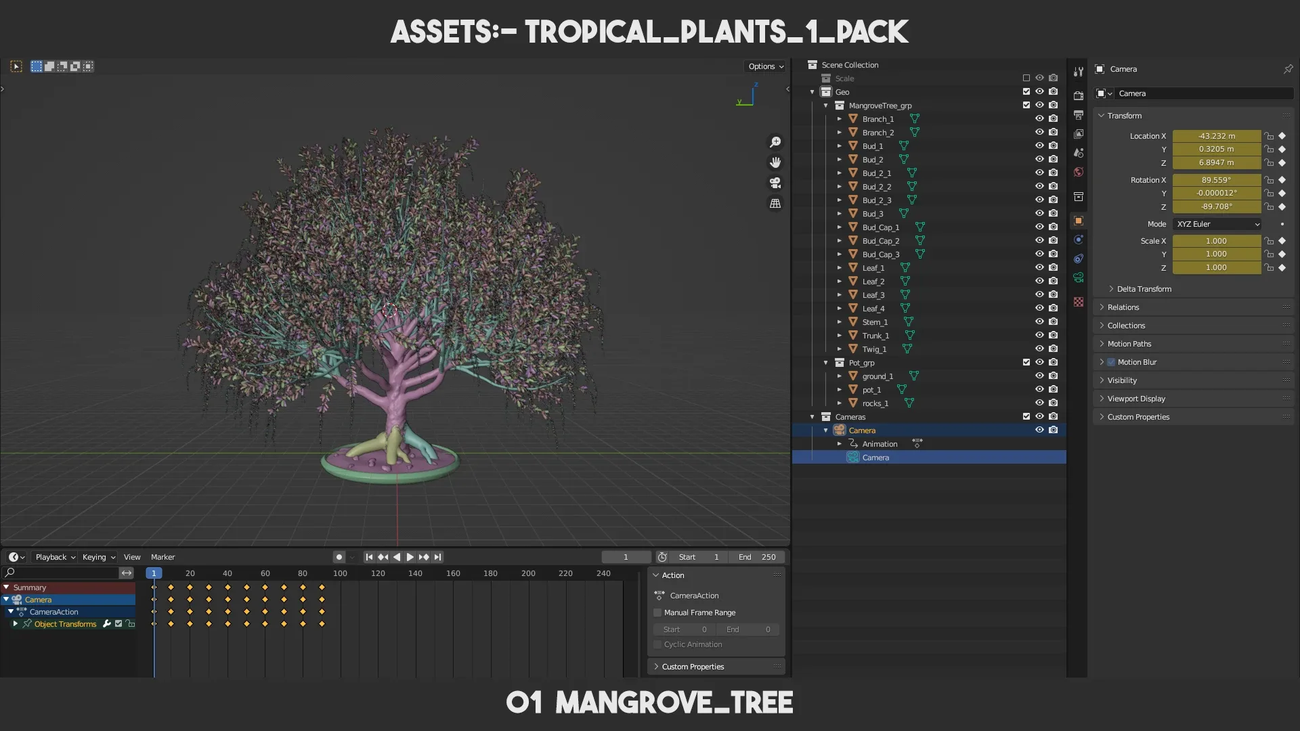This screenshot has width=1300, height=731.
Task: Expand the Delta Transform panel
Action: 1144,289
